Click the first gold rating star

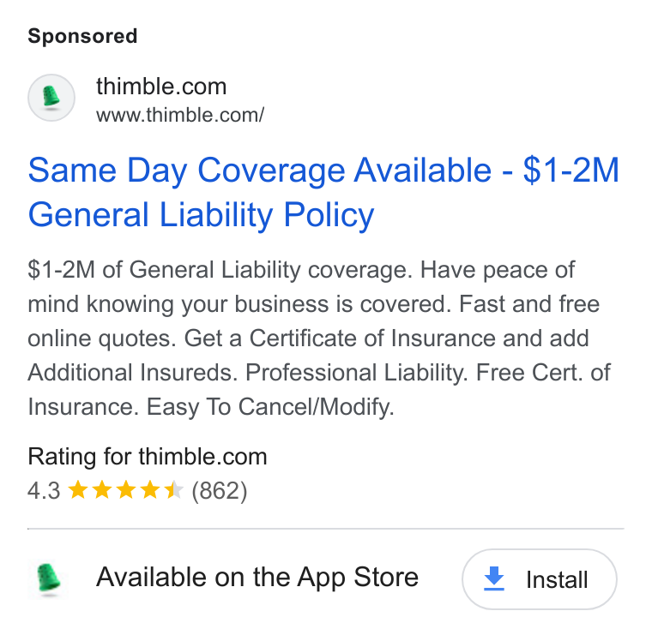[78, 490]
